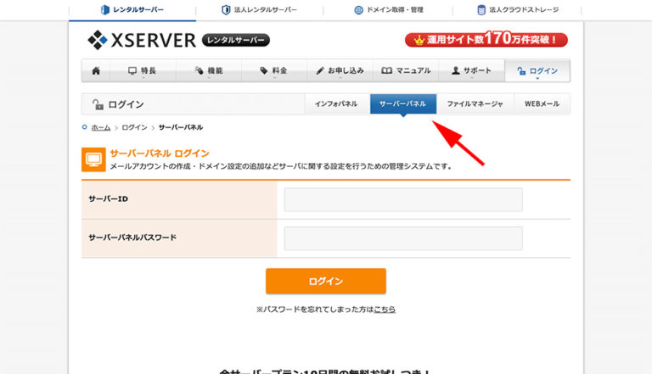Click the ログイン item in main navigation

click(x=537, y=71)
